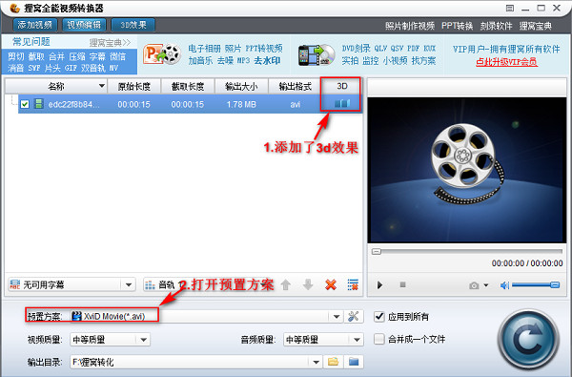Open the DVD刻录 link
This screenshot has width=572, height=377.
(356, 49)
